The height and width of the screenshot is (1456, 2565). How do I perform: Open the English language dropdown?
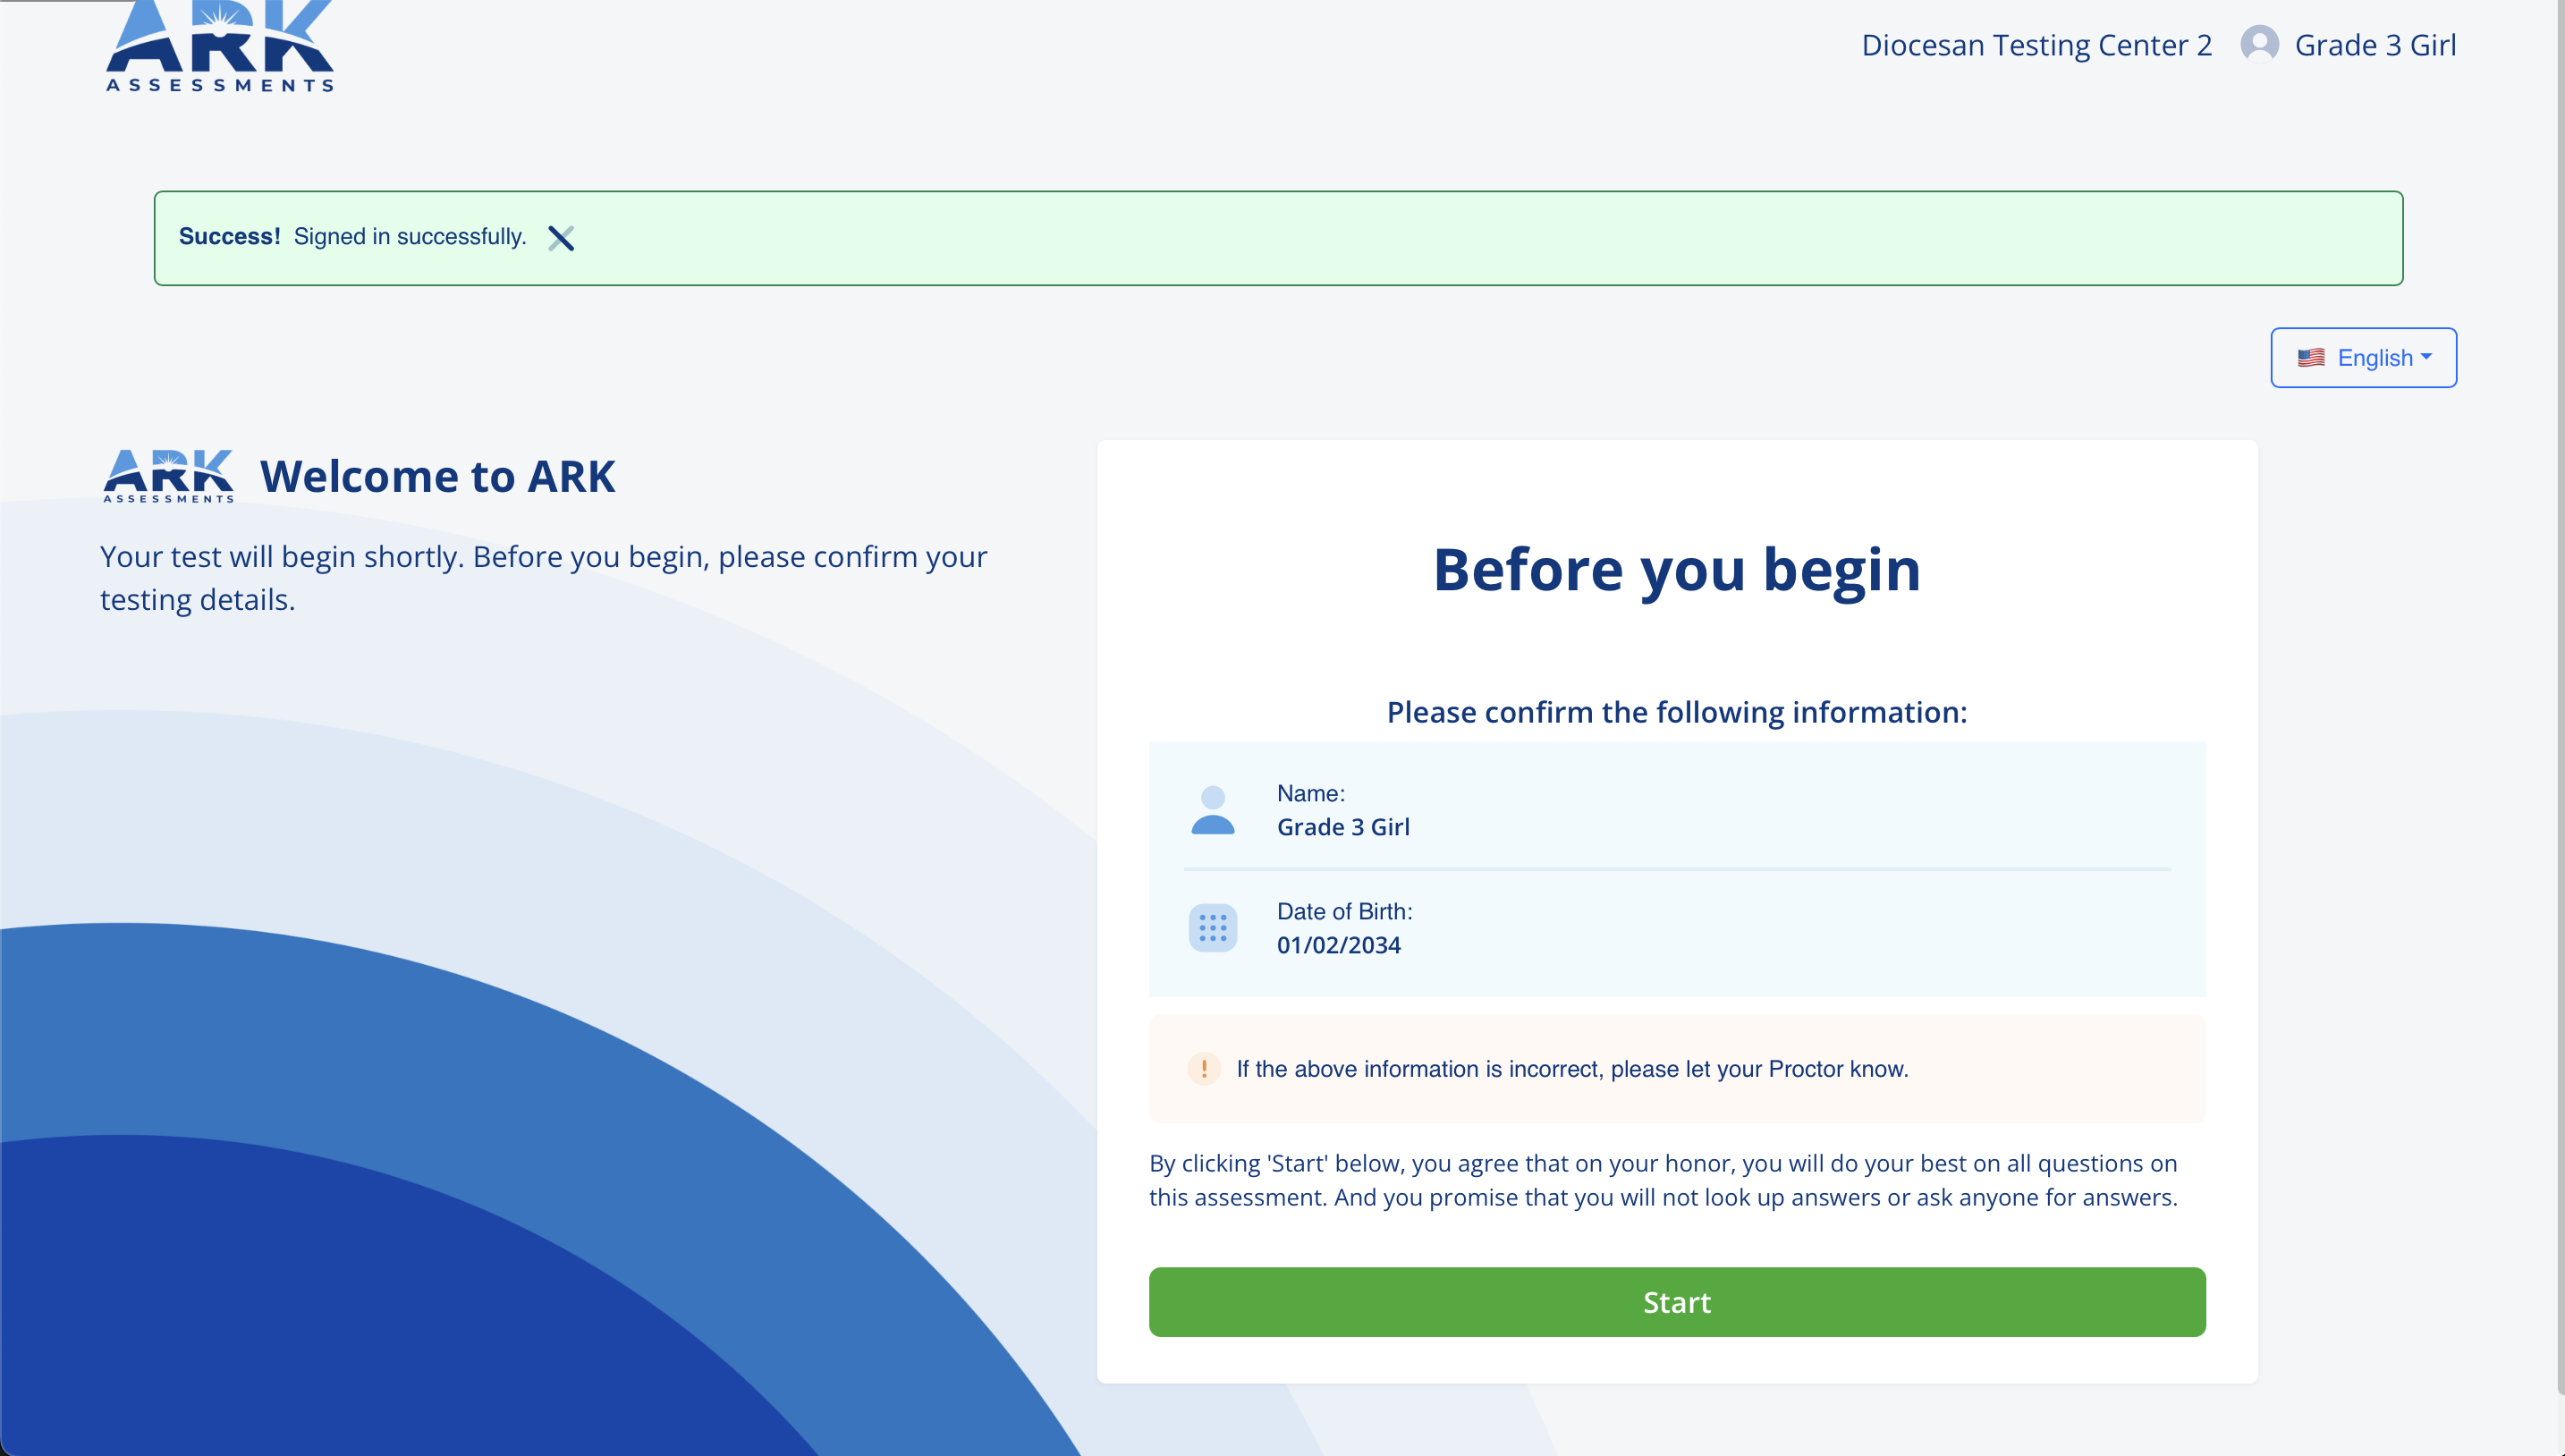pyautogui.click(x=2363, y=358)
